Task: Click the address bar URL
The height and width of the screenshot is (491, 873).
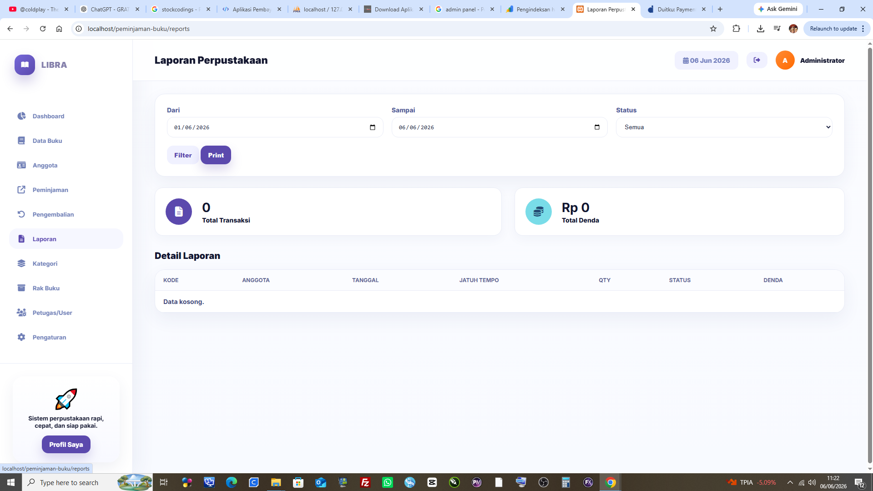Action: click(x=139, y=29)
